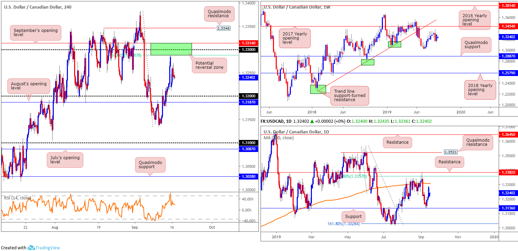Click the black 1.32000 price tag

[248, 96]
